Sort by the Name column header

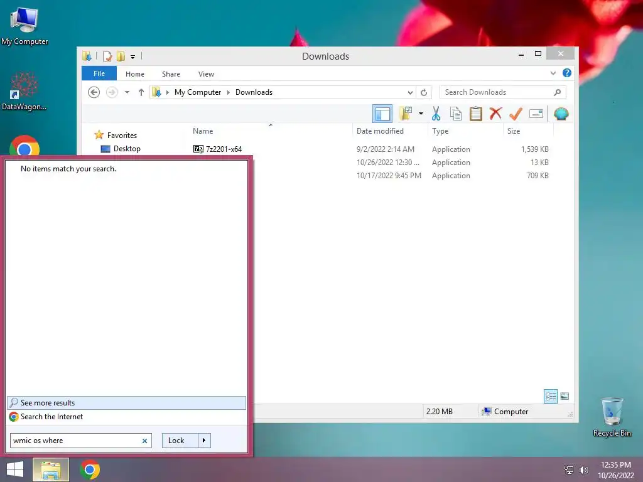click(203, 131)
